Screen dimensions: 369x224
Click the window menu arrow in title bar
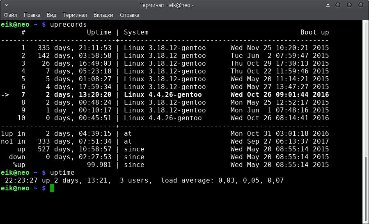(7, 5)
